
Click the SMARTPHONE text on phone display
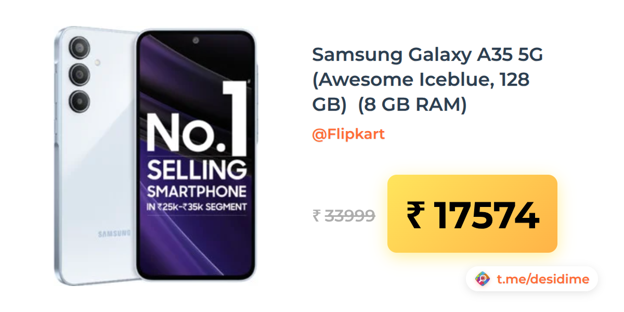(x=197, y=189)
